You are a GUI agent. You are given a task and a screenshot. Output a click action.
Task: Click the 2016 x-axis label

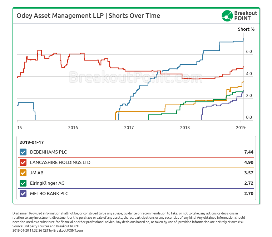[73, 128]
